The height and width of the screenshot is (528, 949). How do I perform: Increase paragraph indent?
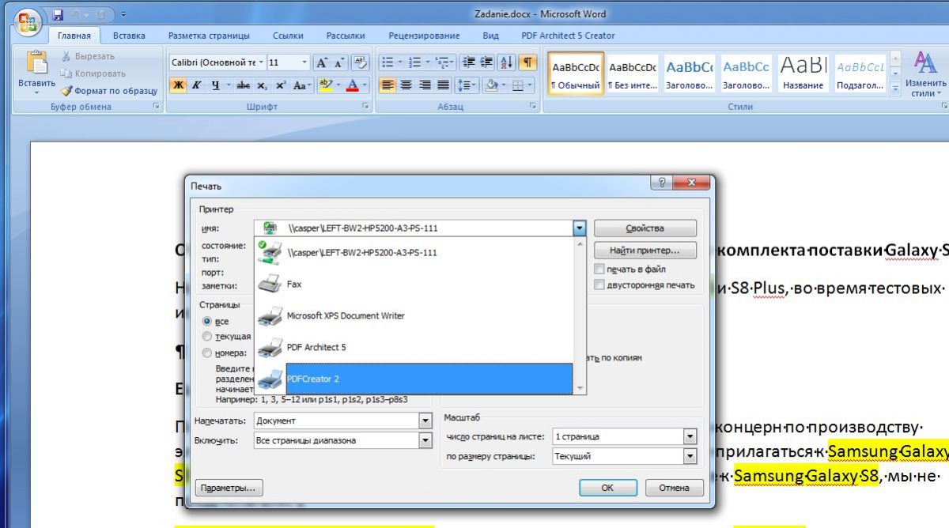tap(486, 62)
